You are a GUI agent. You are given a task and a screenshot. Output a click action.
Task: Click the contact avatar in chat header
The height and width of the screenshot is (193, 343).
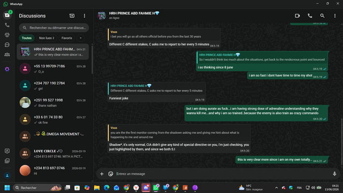102,16
